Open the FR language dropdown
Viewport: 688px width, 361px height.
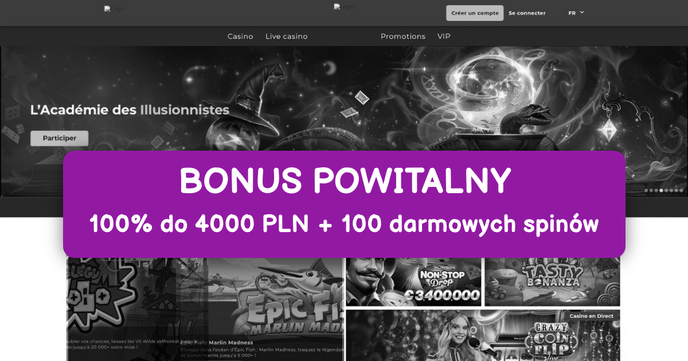pyautogui.click(x=576, y=13)
